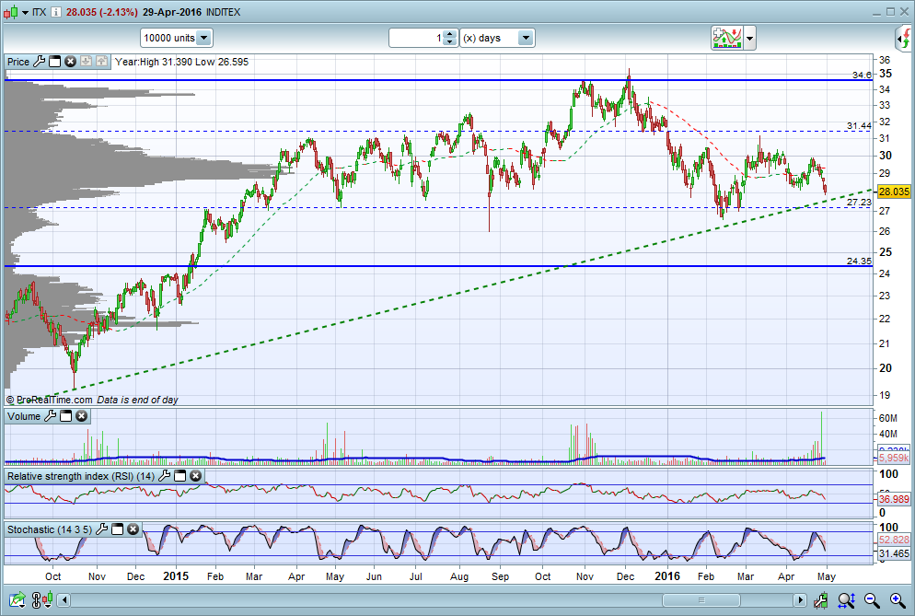
Task: Open Volume indicator settings wrench
Action: point(51,417)
